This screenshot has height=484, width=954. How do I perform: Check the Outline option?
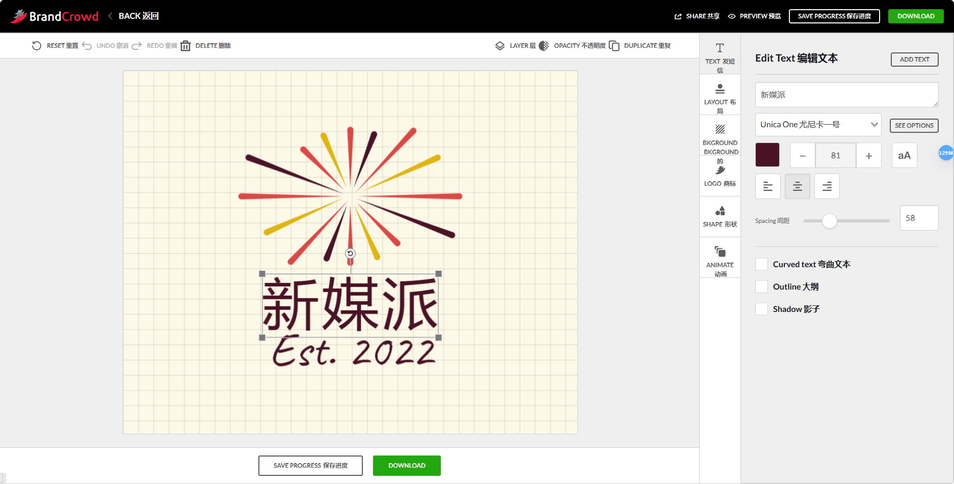pos(761,287)
